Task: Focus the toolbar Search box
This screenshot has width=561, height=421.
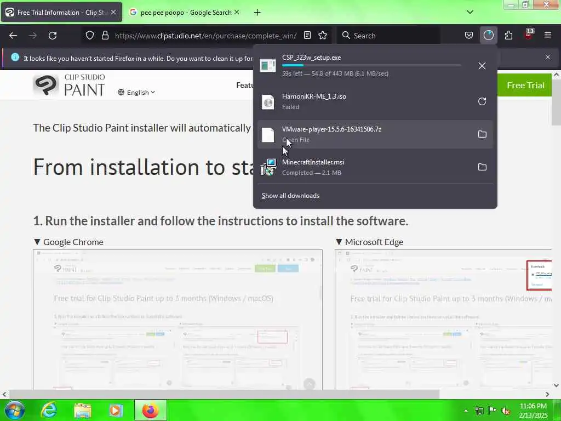Action: pyautogui.click(x=388, y=36)
